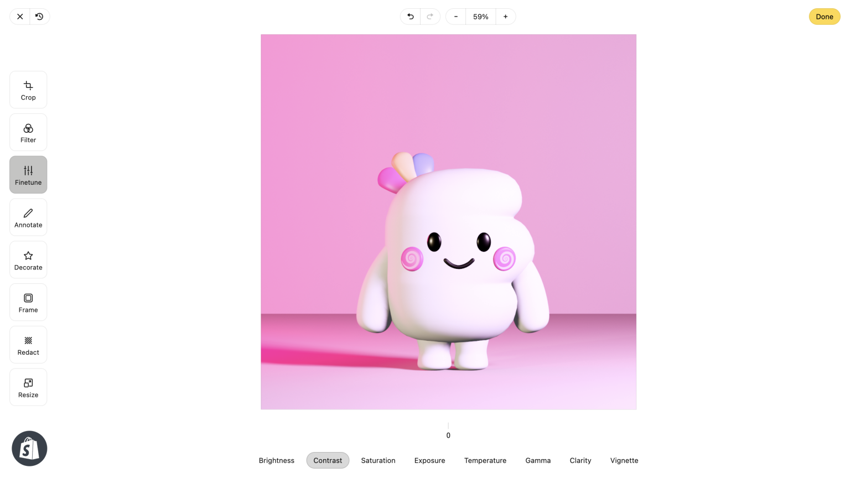Image resolution: width=850 pixels, height=478 pixels.
Task: Open the Resize tool
Action: pyautogui.click(x=28, y=387)
